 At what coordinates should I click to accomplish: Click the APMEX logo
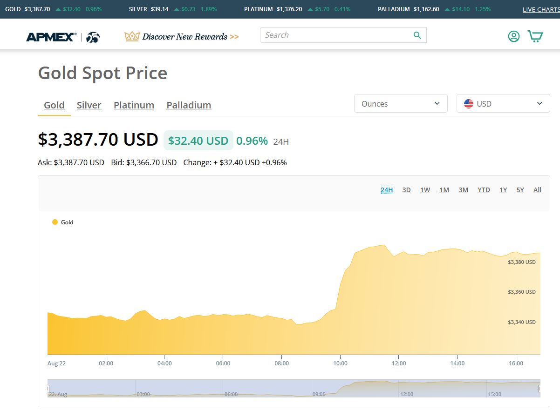(x=51, y=37)
